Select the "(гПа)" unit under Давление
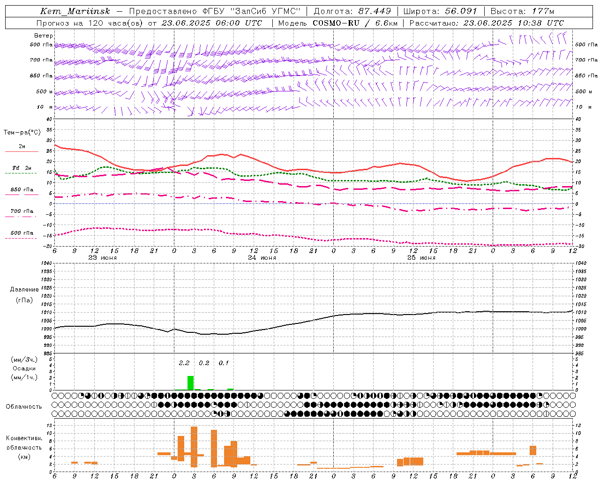 (x=24, y=300)
